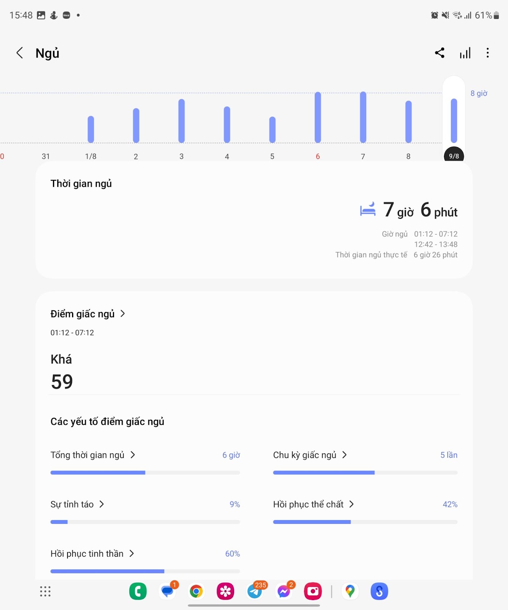Open Hồi phục tinh thần details

pyautogui.click(x=92, y=554)
